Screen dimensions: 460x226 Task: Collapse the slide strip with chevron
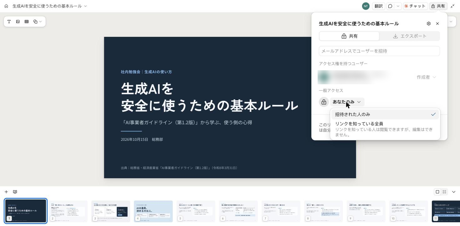(x=454, y=192)
